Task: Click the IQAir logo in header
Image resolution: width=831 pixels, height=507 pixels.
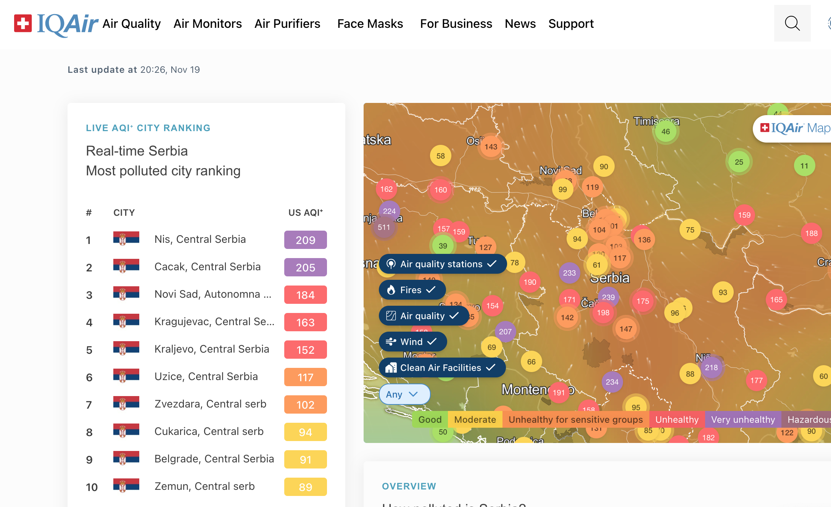Action: pyautogui.click(x=56, y=24)
